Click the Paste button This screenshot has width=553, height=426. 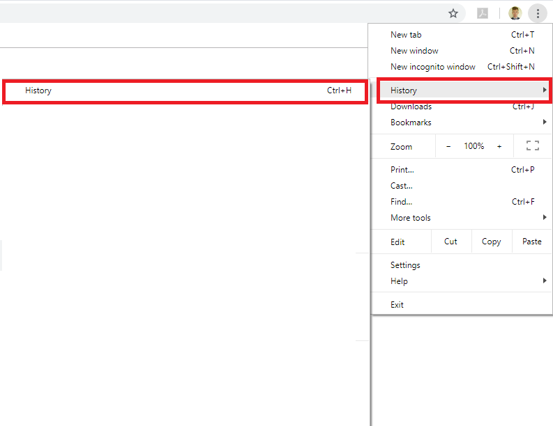point(531,242)
